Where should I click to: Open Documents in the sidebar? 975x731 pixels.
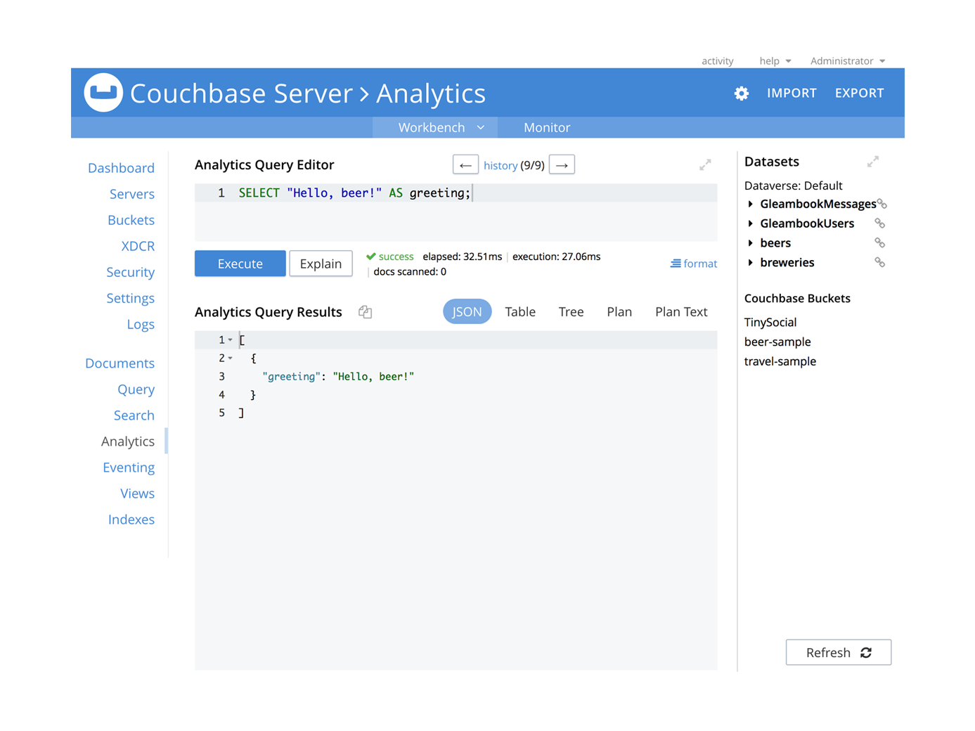click(120, 363)
